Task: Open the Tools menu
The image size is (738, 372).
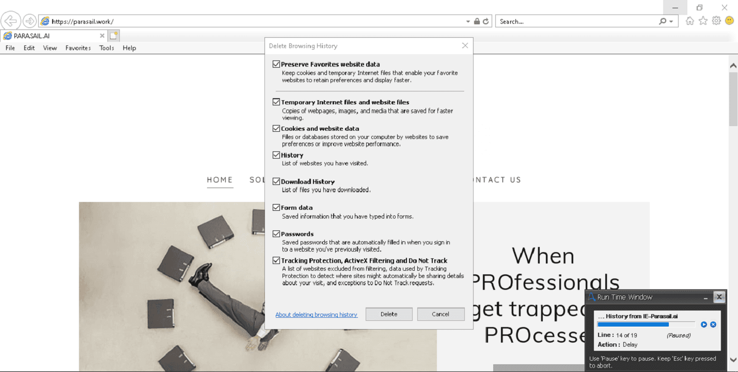Action: click(107, 48)
